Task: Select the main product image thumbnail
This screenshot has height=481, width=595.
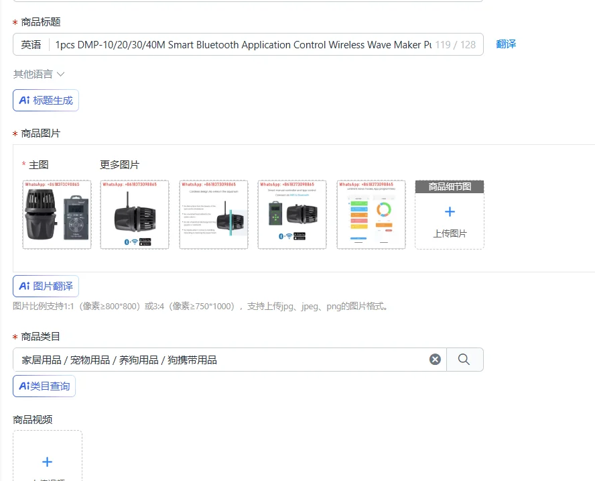Action: pos(57,215)
